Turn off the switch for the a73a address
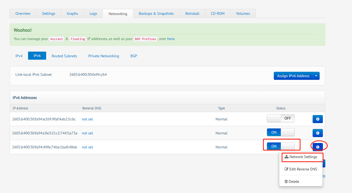This screenshot has width=352, height=193. pyautogui.click(x=281, y=132)
